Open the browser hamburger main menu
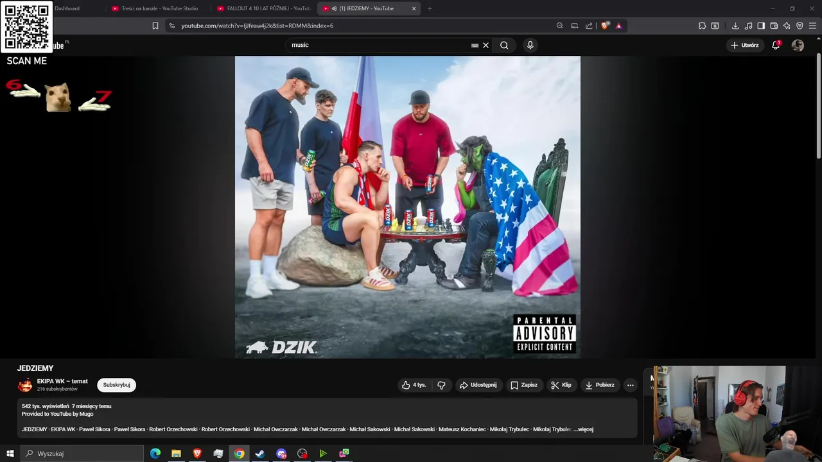This screenshot has width=822, height=462. [x=813, y=26]
